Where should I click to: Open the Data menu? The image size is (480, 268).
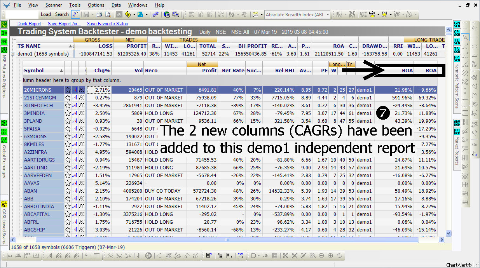(116, 5)
